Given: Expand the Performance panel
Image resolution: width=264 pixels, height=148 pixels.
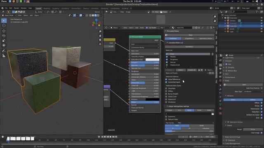Looking at the screenshot, I should click(x=230, y=77).
